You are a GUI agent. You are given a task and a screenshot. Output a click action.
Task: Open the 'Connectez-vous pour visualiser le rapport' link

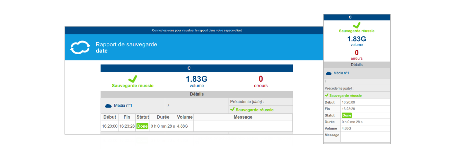[197, 30]
